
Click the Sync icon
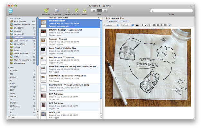(x=10, y=11)
